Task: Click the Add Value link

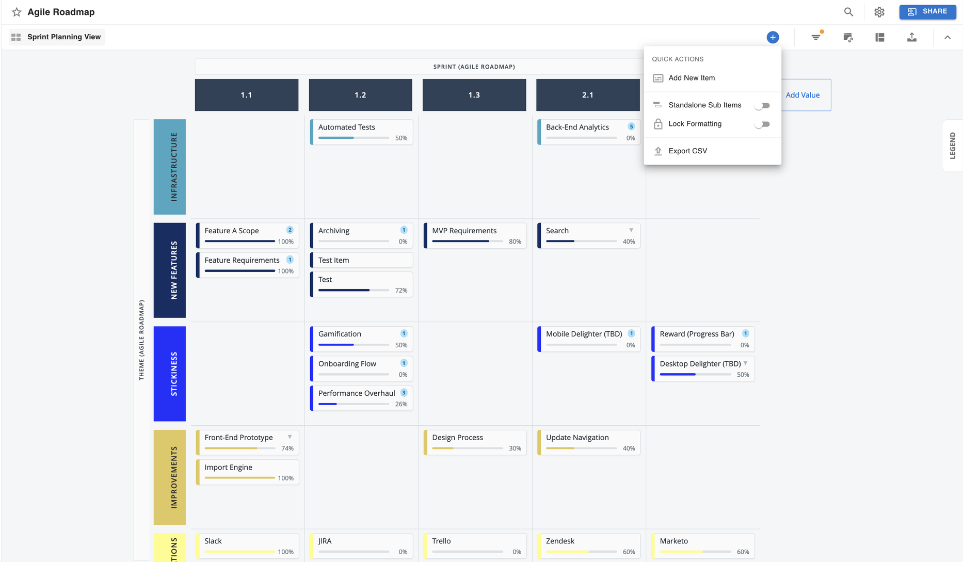Action: coord(802,95)
